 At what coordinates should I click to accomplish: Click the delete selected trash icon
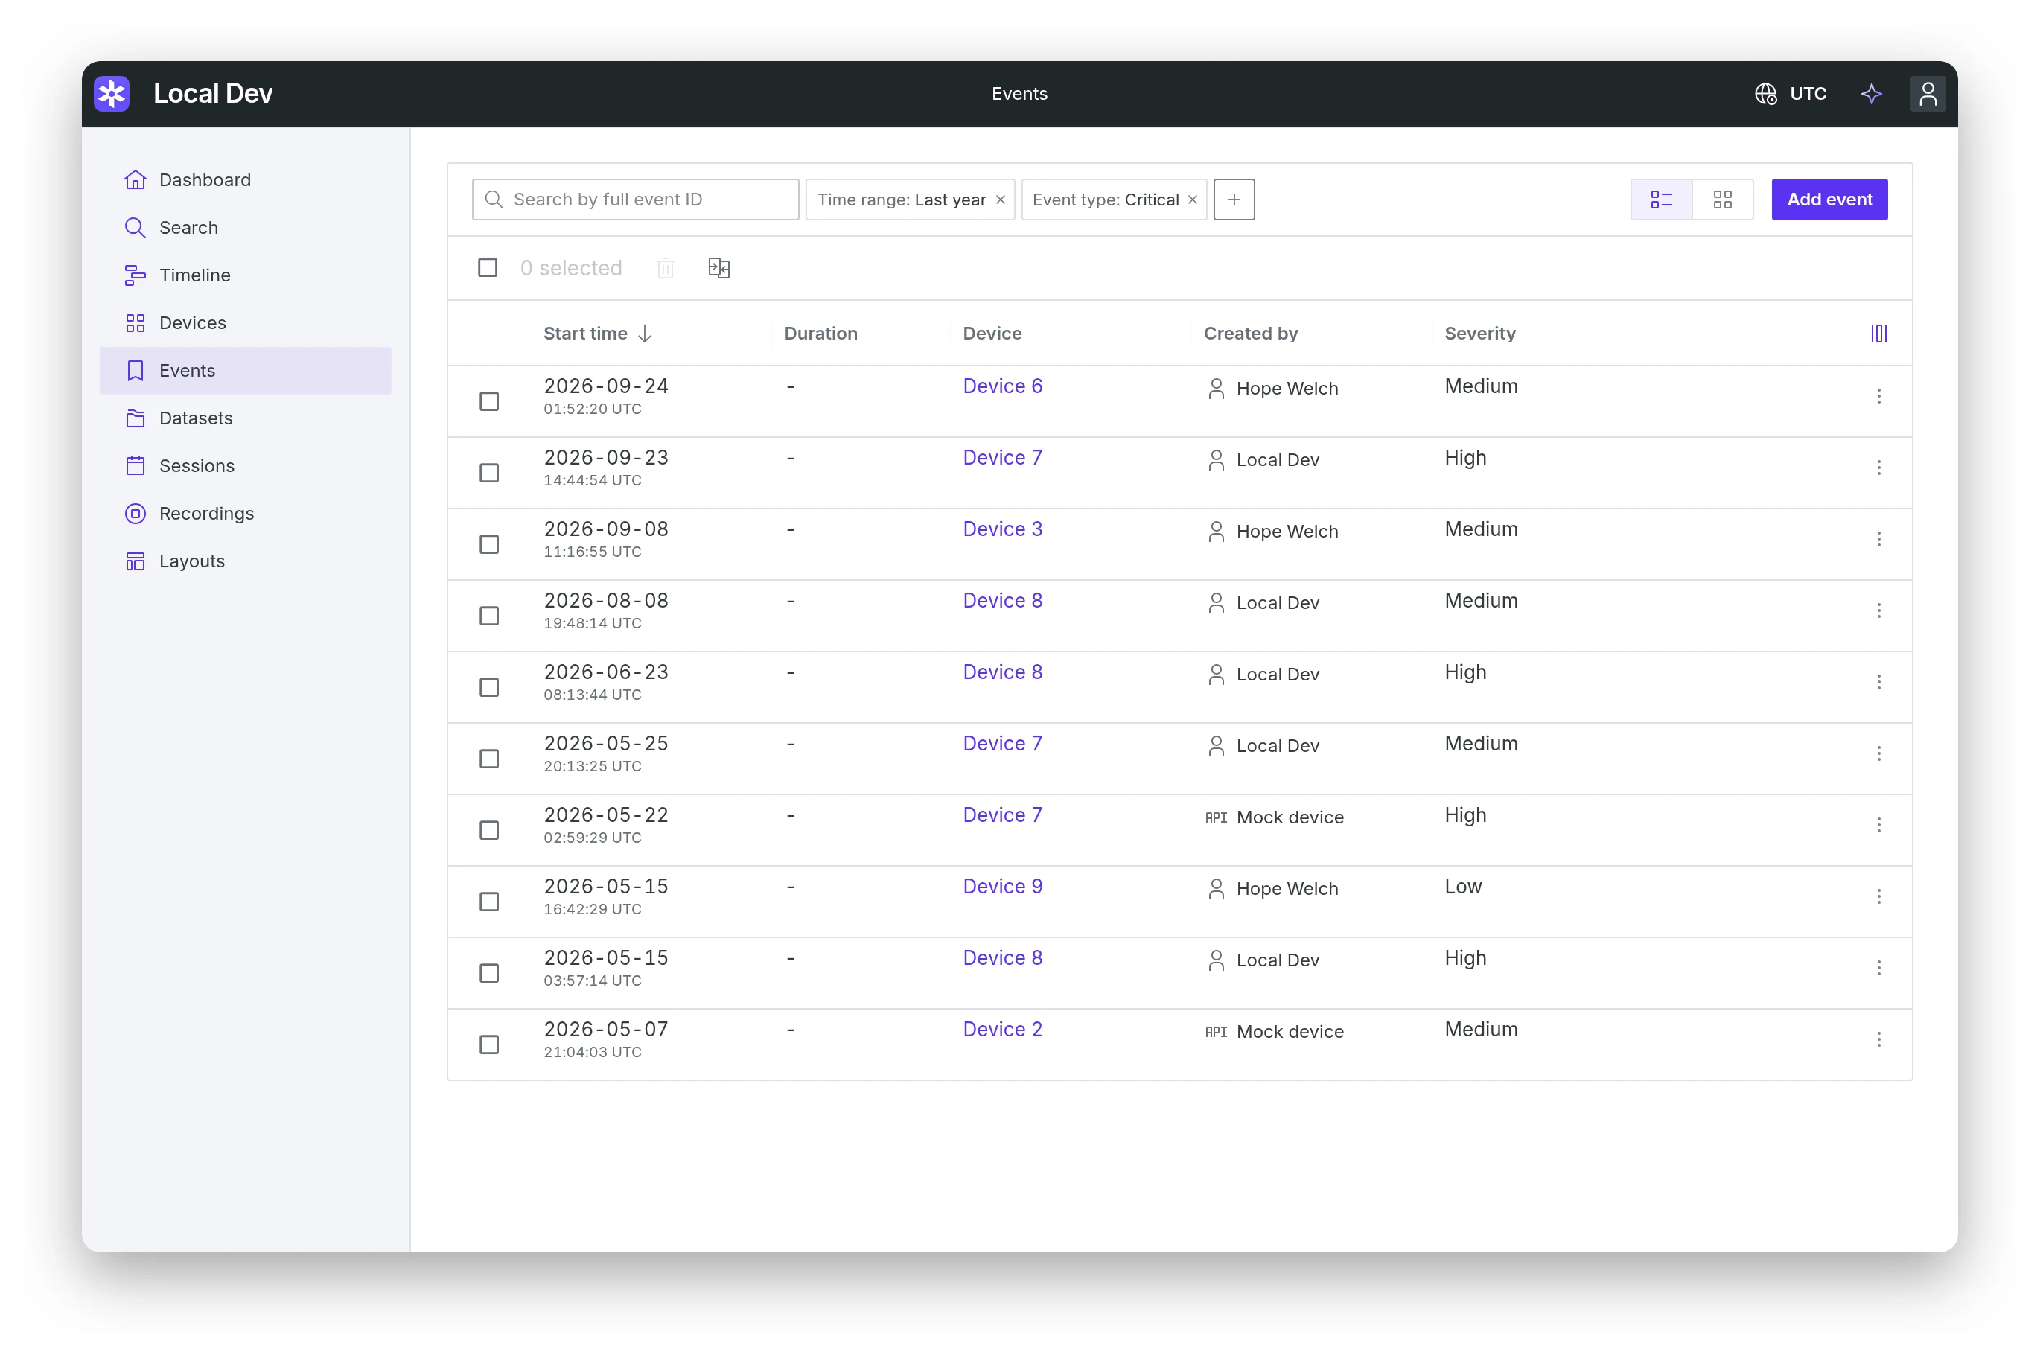[665, 269]
